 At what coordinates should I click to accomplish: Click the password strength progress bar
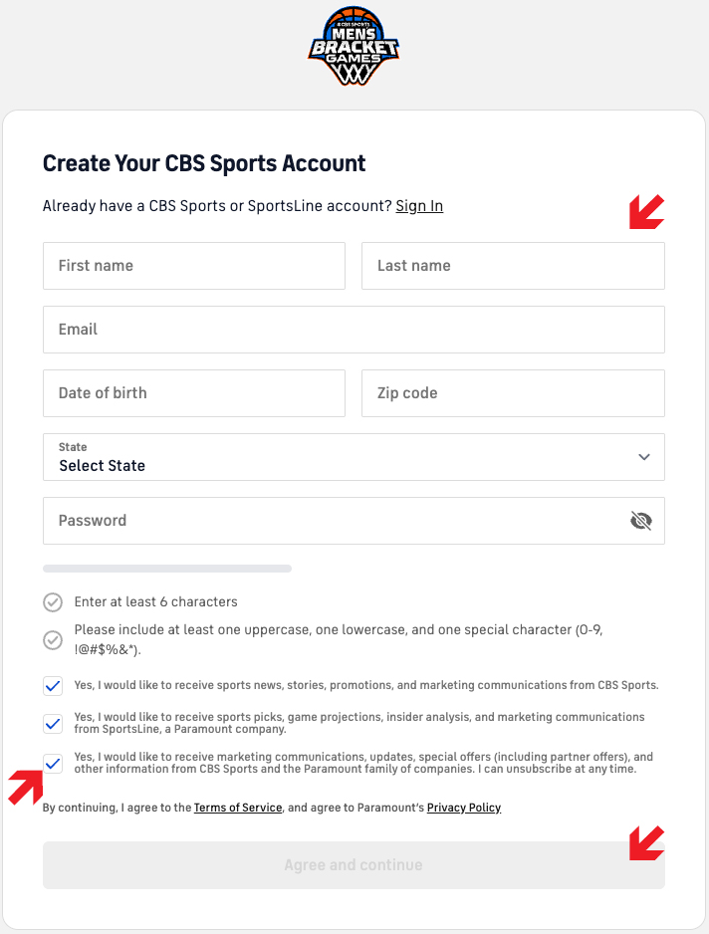[167, 569]
